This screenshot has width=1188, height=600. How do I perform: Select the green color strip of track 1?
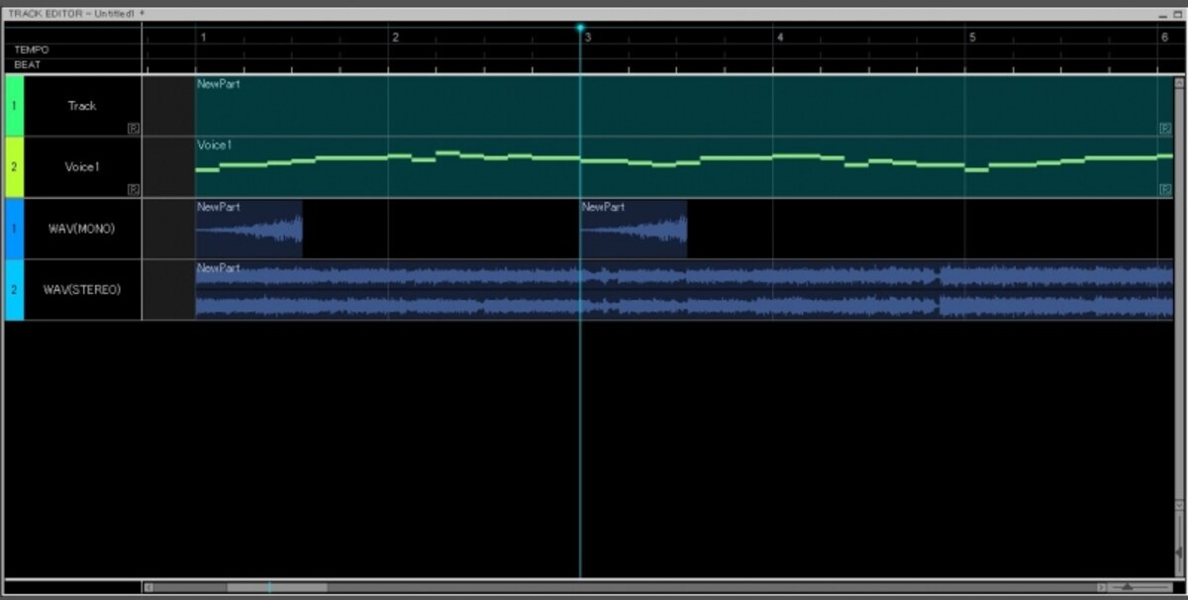pyautogui.click(x=14, y=106)
